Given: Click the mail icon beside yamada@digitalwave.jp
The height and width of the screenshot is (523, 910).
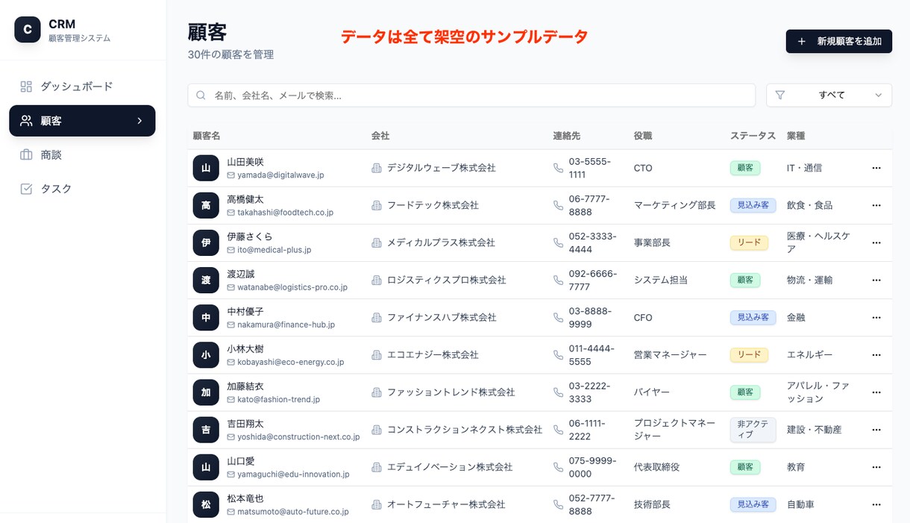Looking at the screenshot, I should pyautogui.click(x=231, y=175).
